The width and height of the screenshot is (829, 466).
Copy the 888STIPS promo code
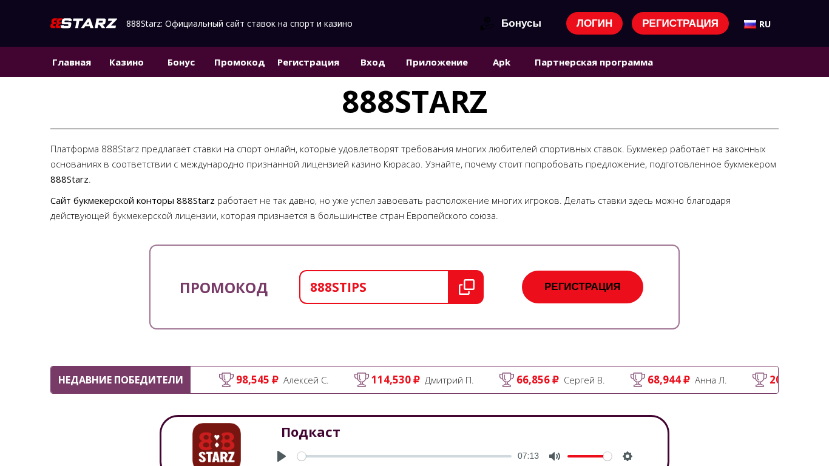click(x=466, y=287)
